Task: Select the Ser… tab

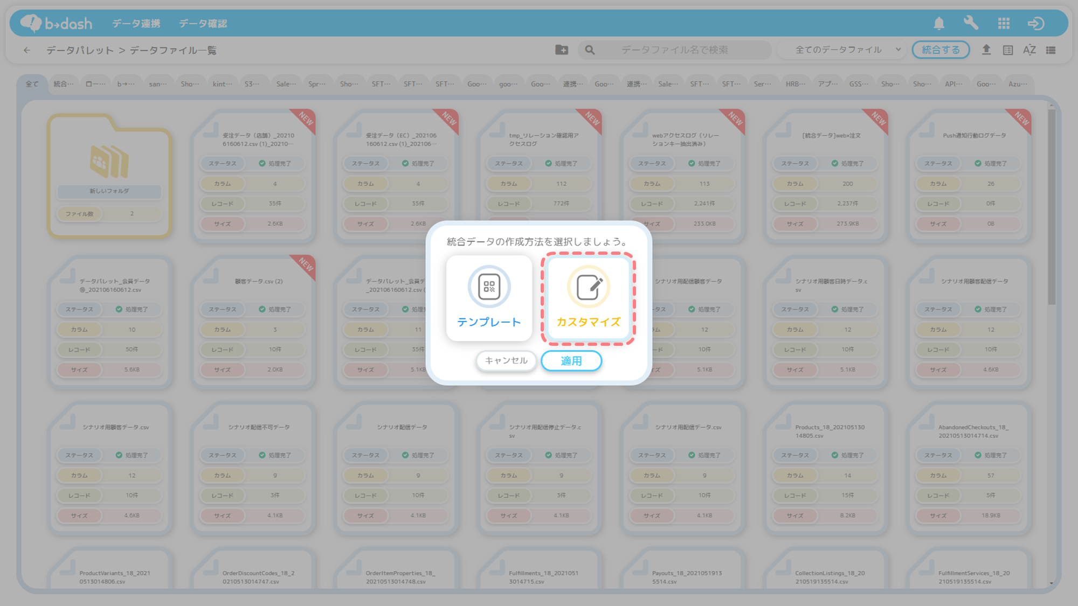Action: tap(762, 84)
